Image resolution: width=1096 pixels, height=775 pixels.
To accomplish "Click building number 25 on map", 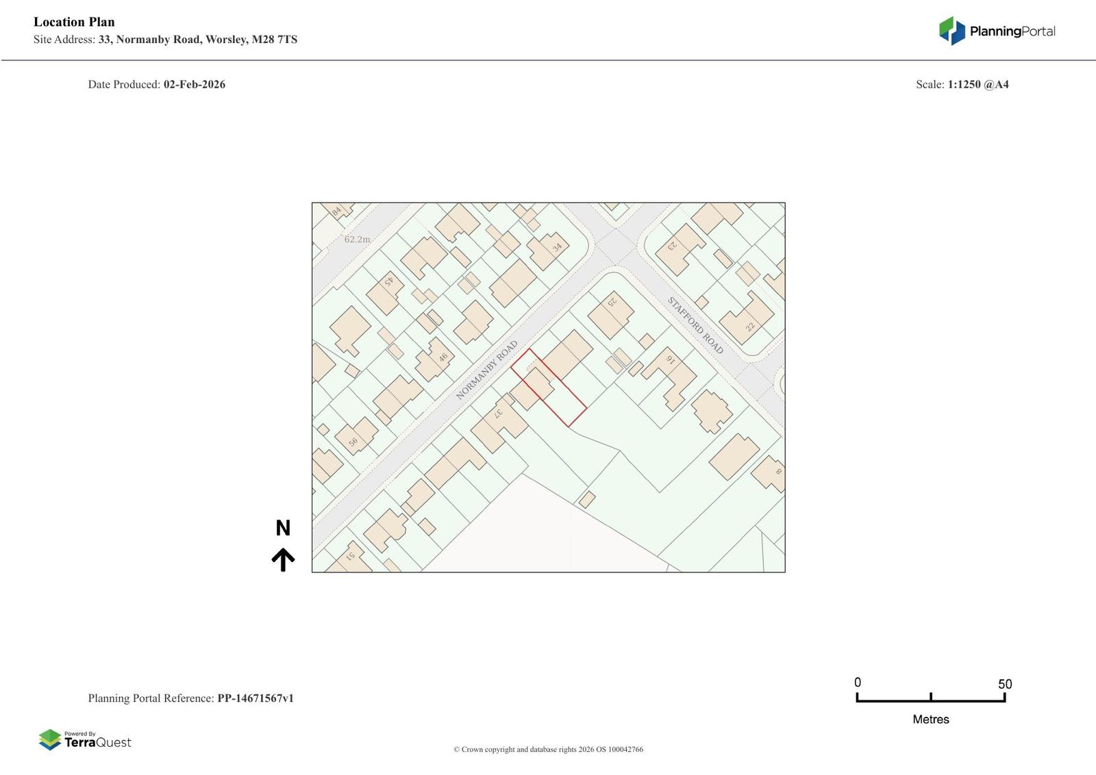I will pos(612,301).
